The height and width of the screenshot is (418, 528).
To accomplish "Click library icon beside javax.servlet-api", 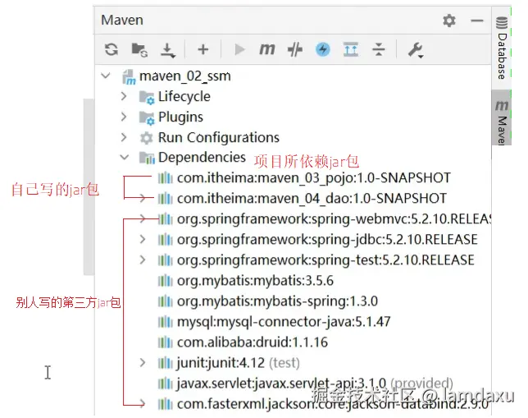I will point(166,384).
